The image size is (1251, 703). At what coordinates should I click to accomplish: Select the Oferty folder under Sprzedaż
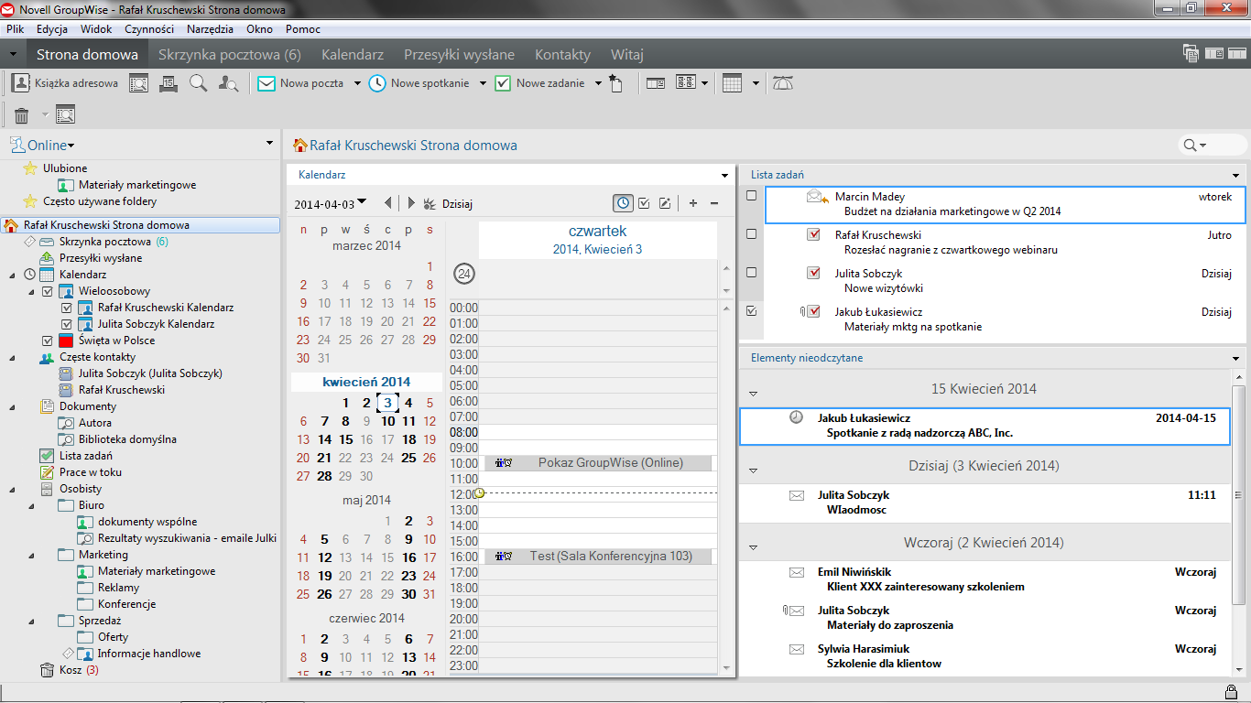click(x=114, y=637)
